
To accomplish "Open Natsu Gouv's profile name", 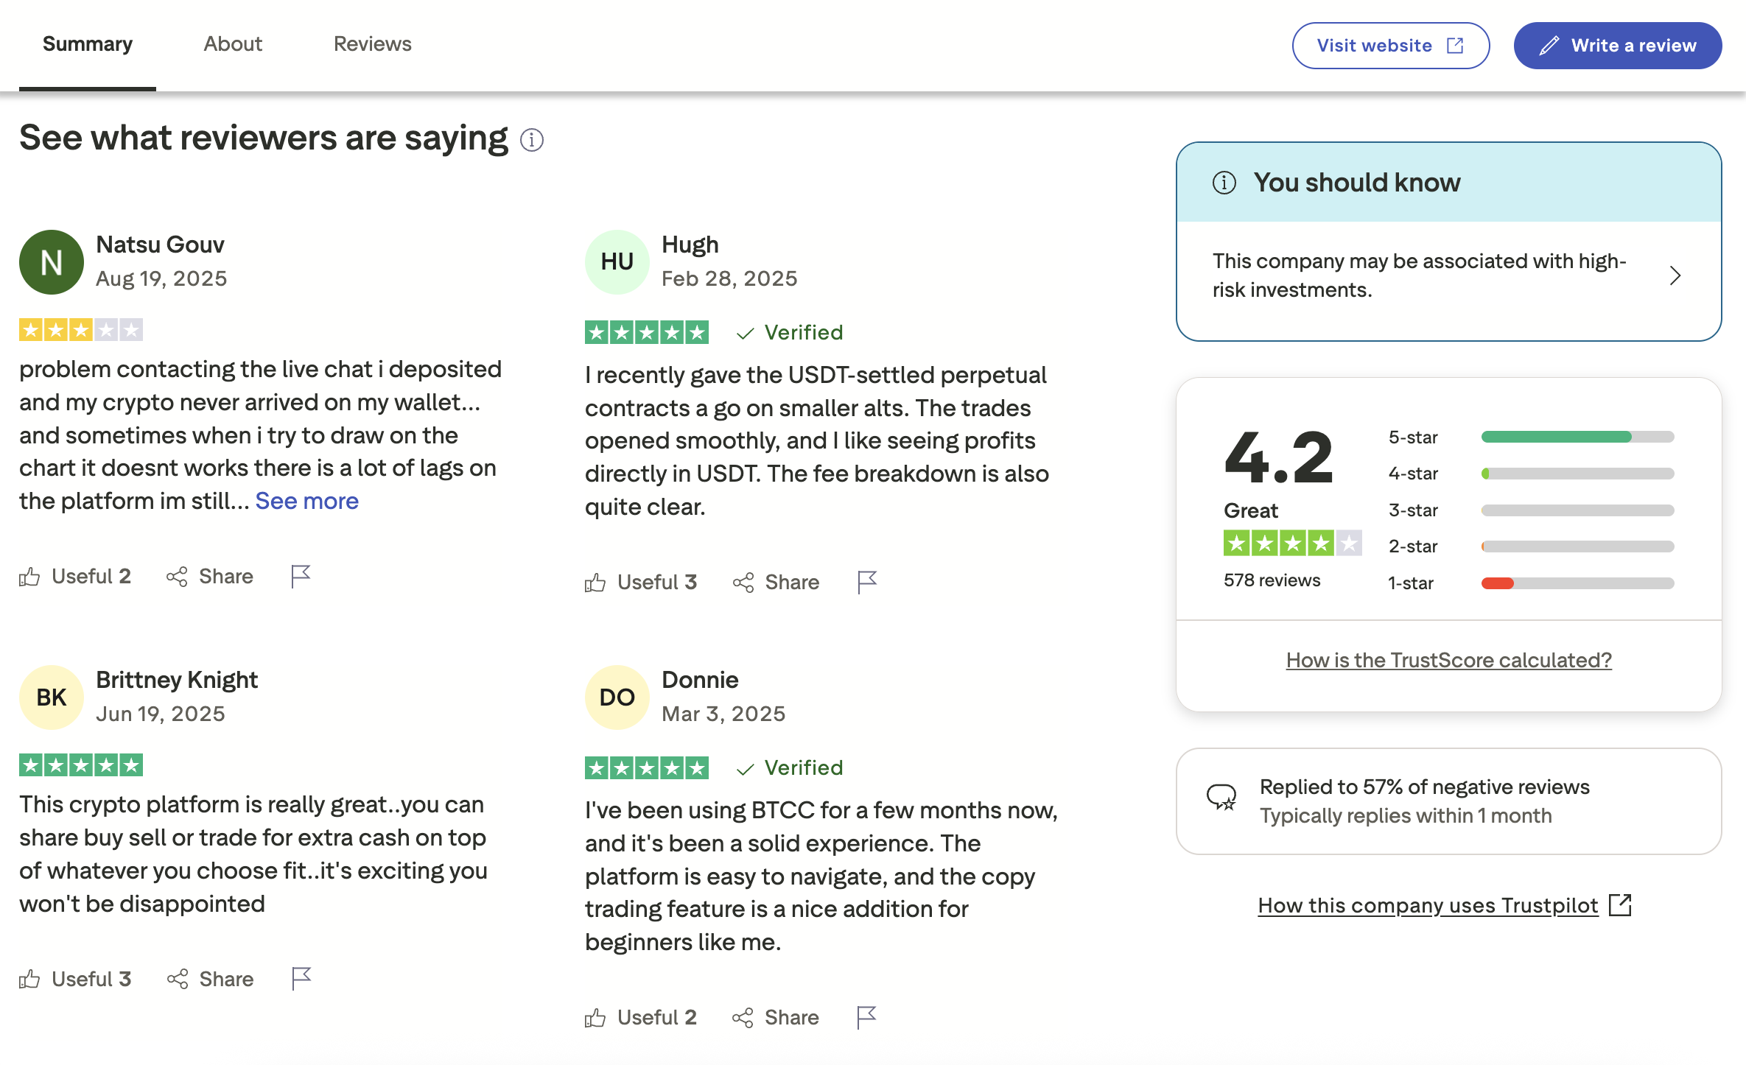I will 160,245.
